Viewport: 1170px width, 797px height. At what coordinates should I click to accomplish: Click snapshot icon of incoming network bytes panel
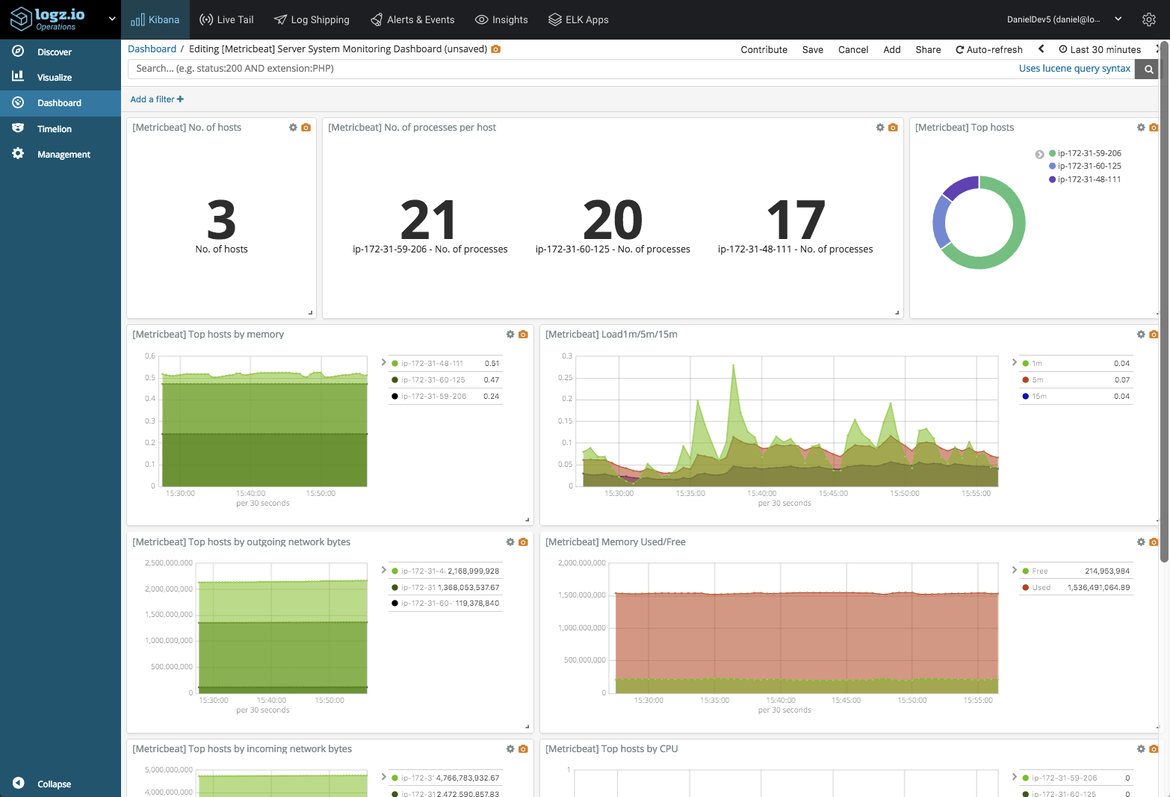pyautogui.click(x=523, y=749)
